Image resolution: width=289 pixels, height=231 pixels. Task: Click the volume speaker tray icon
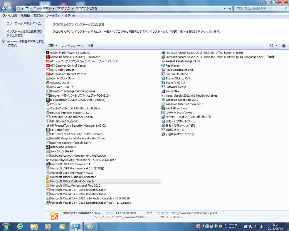262,227
